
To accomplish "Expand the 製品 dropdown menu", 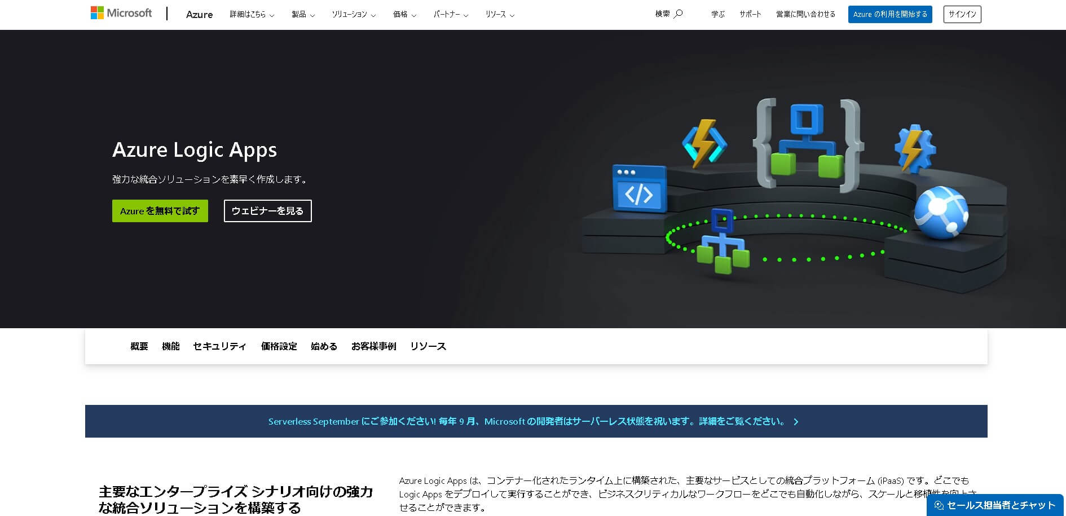I will (303, 14).
